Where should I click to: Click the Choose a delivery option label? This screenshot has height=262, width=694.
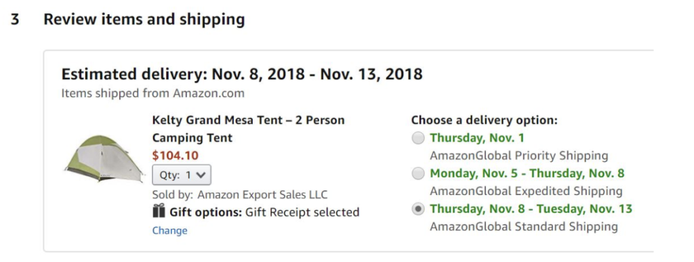click(x=484, y=121)
